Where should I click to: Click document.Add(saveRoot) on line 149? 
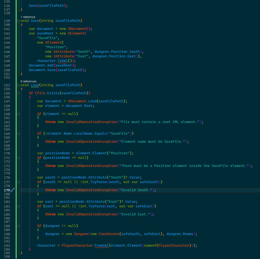[51, 65]
